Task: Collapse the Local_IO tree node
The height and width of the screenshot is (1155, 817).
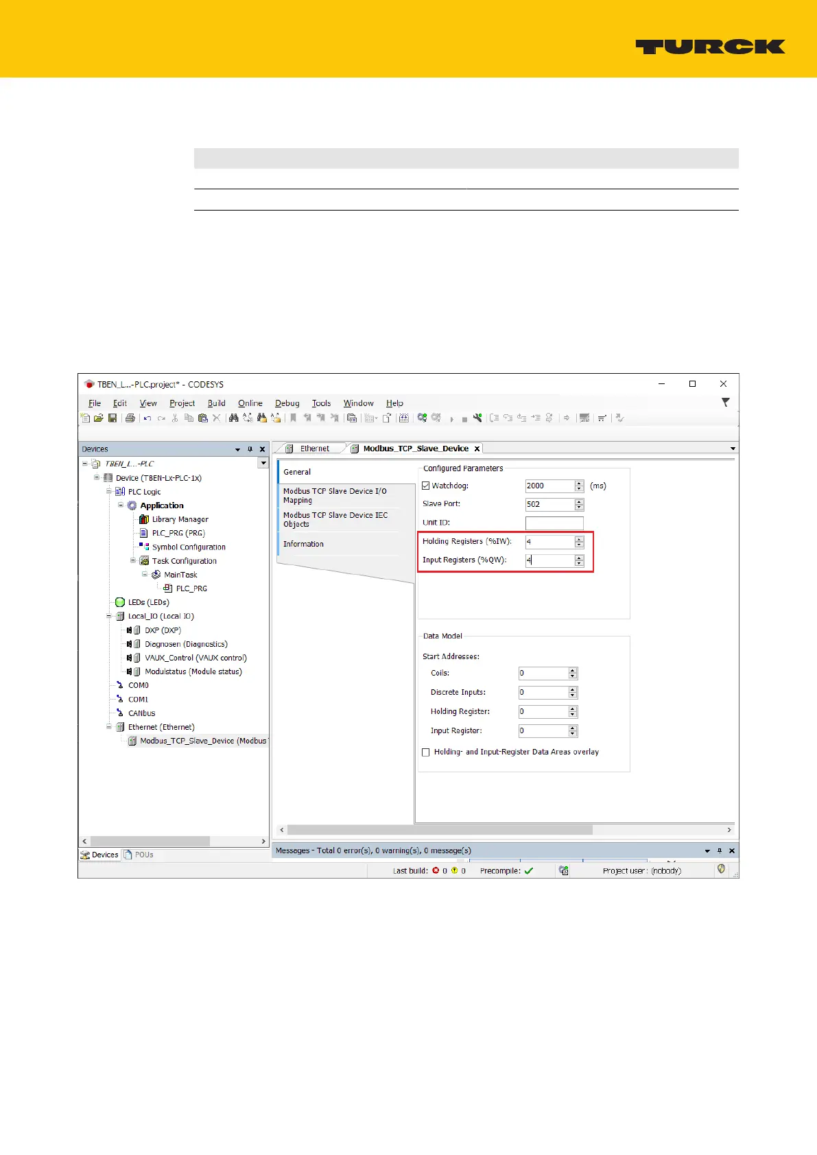Action: (108, 616)
